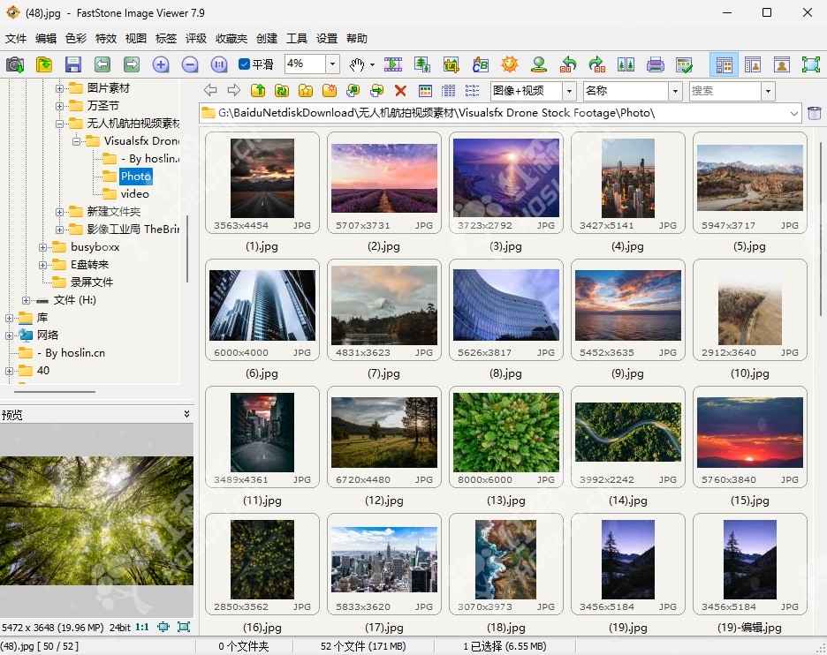
Task: Click the camera Acquire Image icon
Action: 15,64
